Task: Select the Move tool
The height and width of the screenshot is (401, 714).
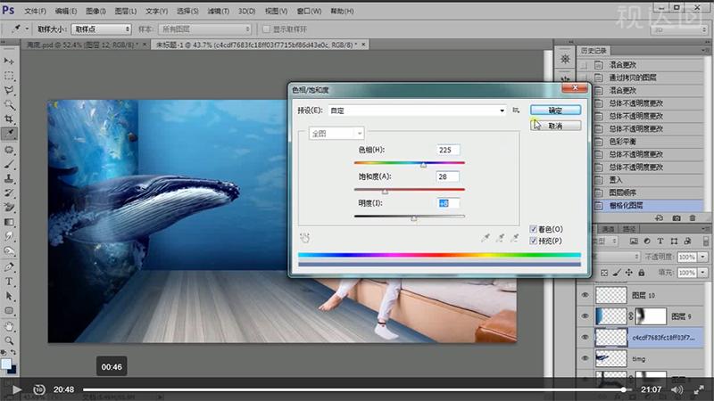Action: tap(9, 61)
